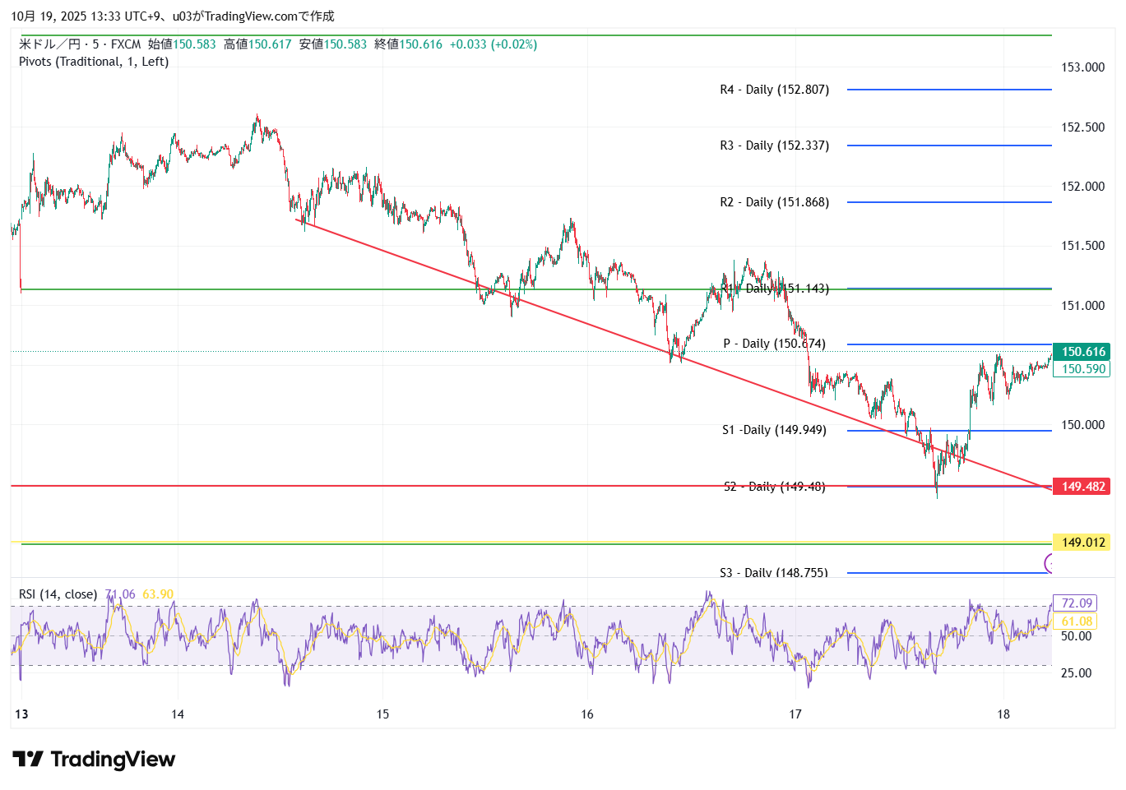The height and width of the screenshot is (790, 1126).
Task: Select the red 149.482 price tag
Action: point(1082,487)
